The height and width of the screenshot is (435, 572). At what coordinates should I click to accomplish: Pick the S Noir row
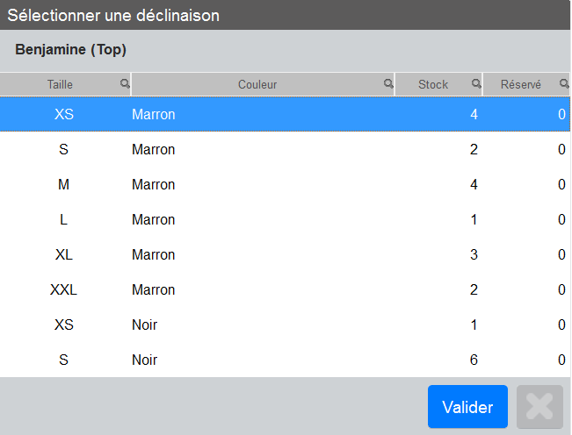click(x=285, y=360)
